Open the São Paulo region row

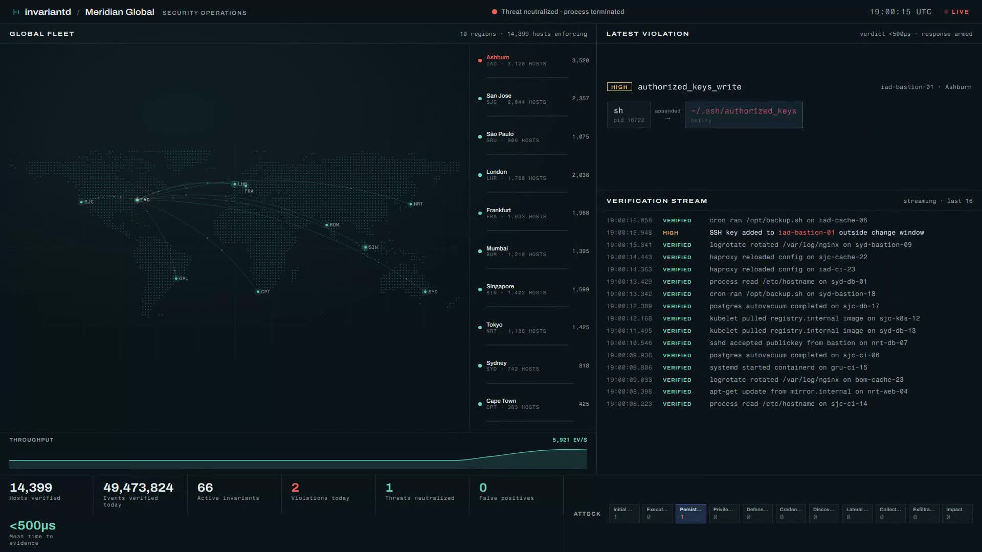click(532, 137)
